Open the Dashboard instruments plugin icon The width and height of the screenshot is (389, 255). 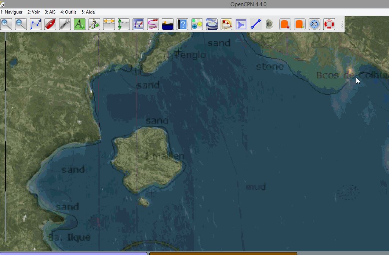pos(197,24)
